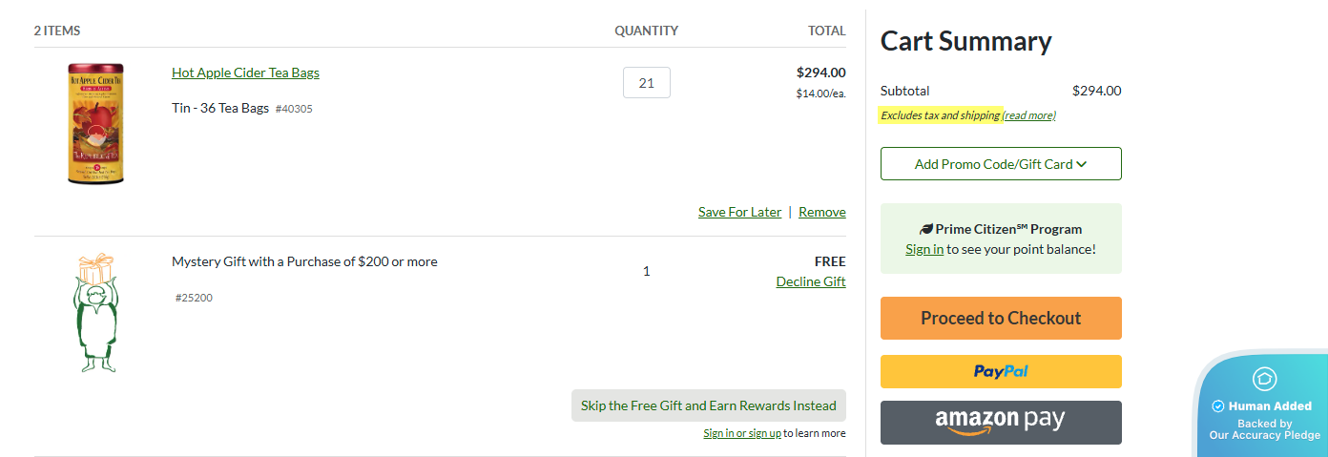Click Sign in or sign up to learn more

741,433
